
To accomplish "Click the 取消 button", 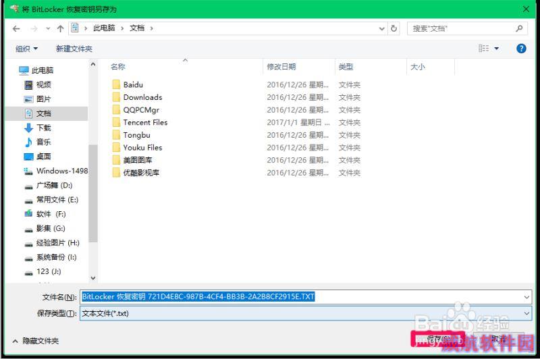I will click(x=498, y=339).
